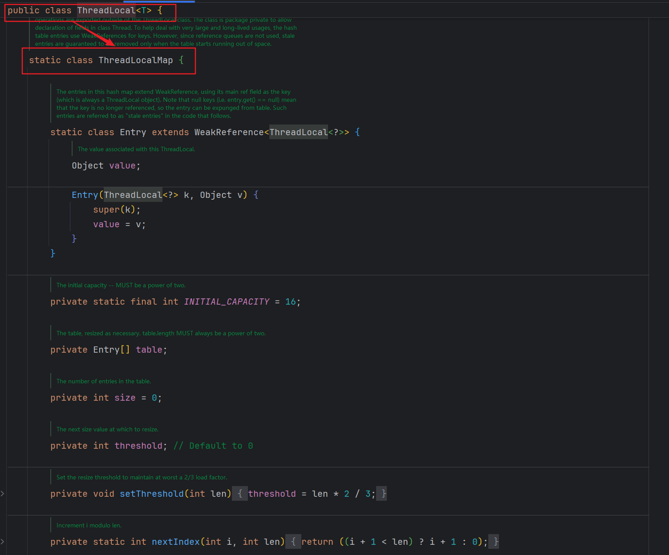Click folded opening brace after nextIndex(int i, int len)

pyautogui.click(x=293, y=542)
